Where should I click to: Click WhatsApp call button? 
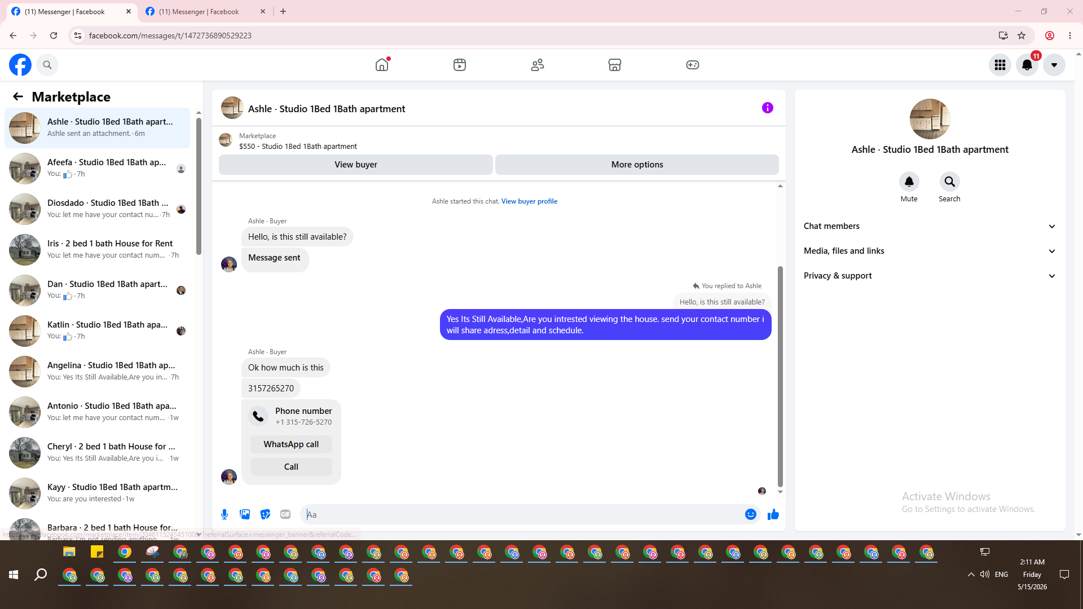[291, 444]
